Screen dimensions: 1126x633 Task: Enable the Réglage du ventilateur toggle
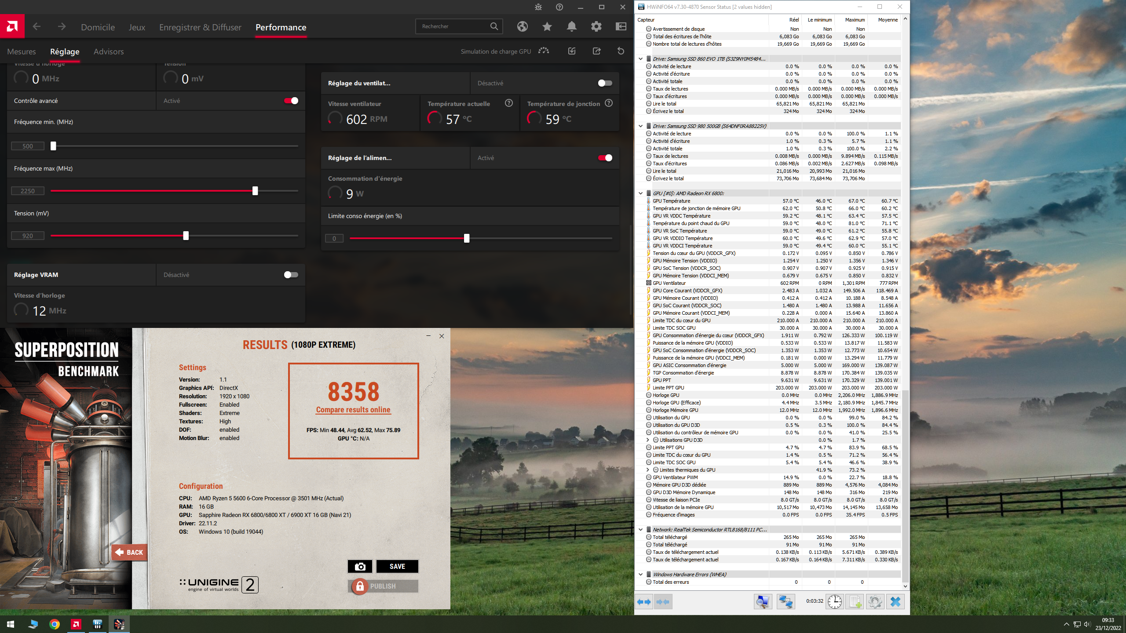click(x=605, y=83)
